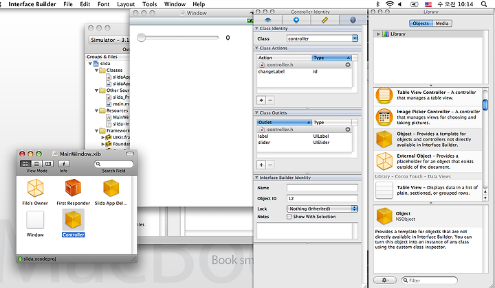Viewport: 495px width, 288px height.
Task: Collapse the Class Actions section
Action: (256, 48)
